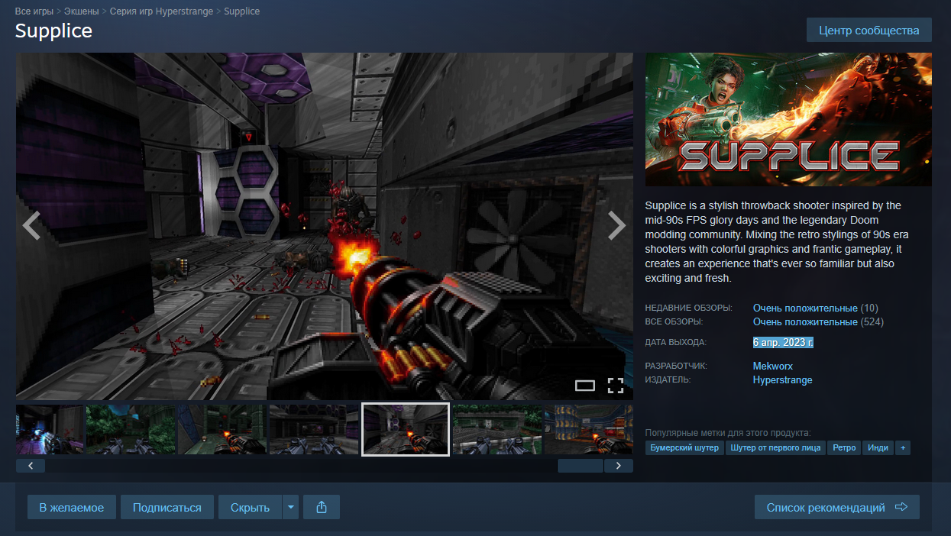This screenshot has height=536, width=951.
Task: Click the main screenshot image
Action: (x=325, y=226)
